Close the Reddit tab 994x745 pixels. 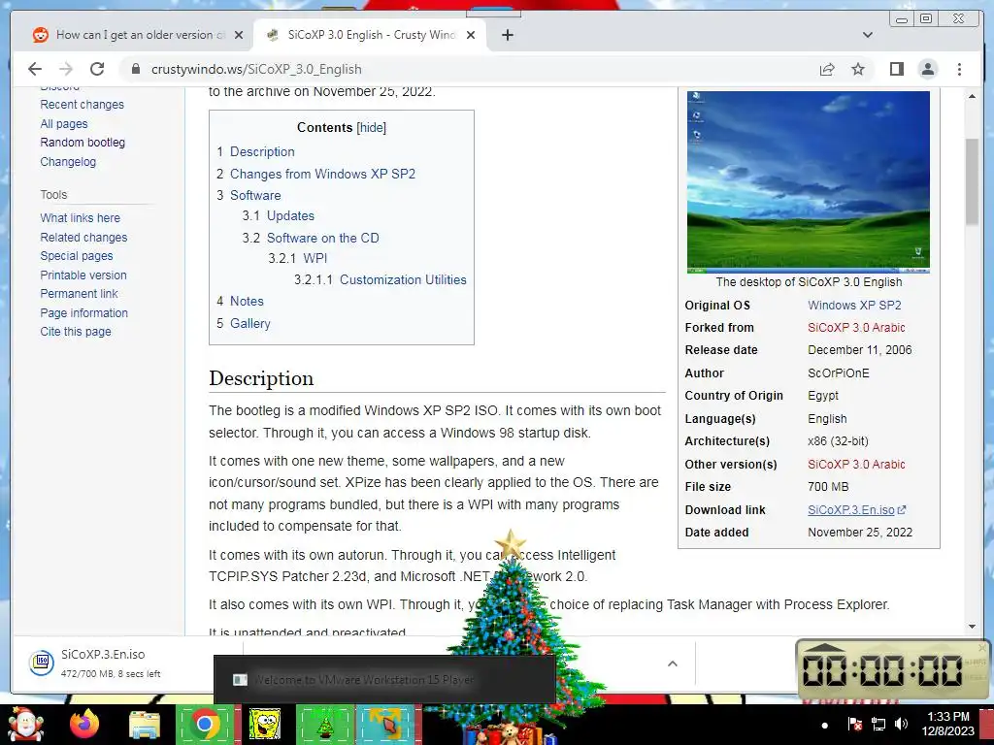[x=239, y=35]
